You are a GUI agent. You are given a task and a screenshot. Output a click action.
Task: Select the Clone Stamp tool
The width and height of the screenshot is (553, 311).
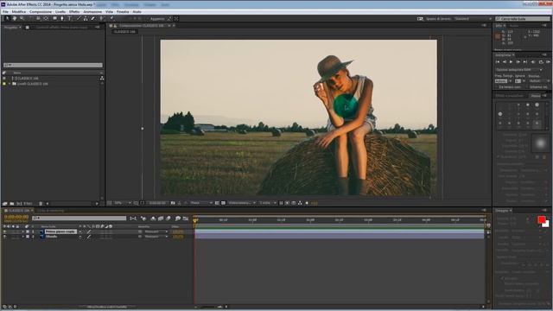pyautogui.click(x=86, y=18)
